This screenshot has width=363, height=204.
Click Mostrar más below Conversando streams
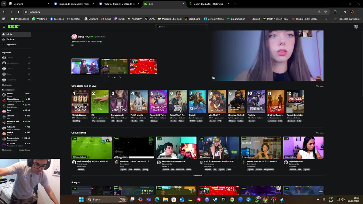point(197,176)
